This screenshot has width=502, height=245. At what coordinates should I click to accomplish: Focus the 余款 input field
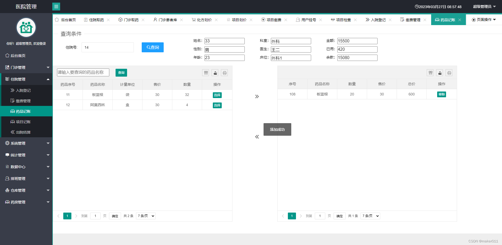point(357,58)
